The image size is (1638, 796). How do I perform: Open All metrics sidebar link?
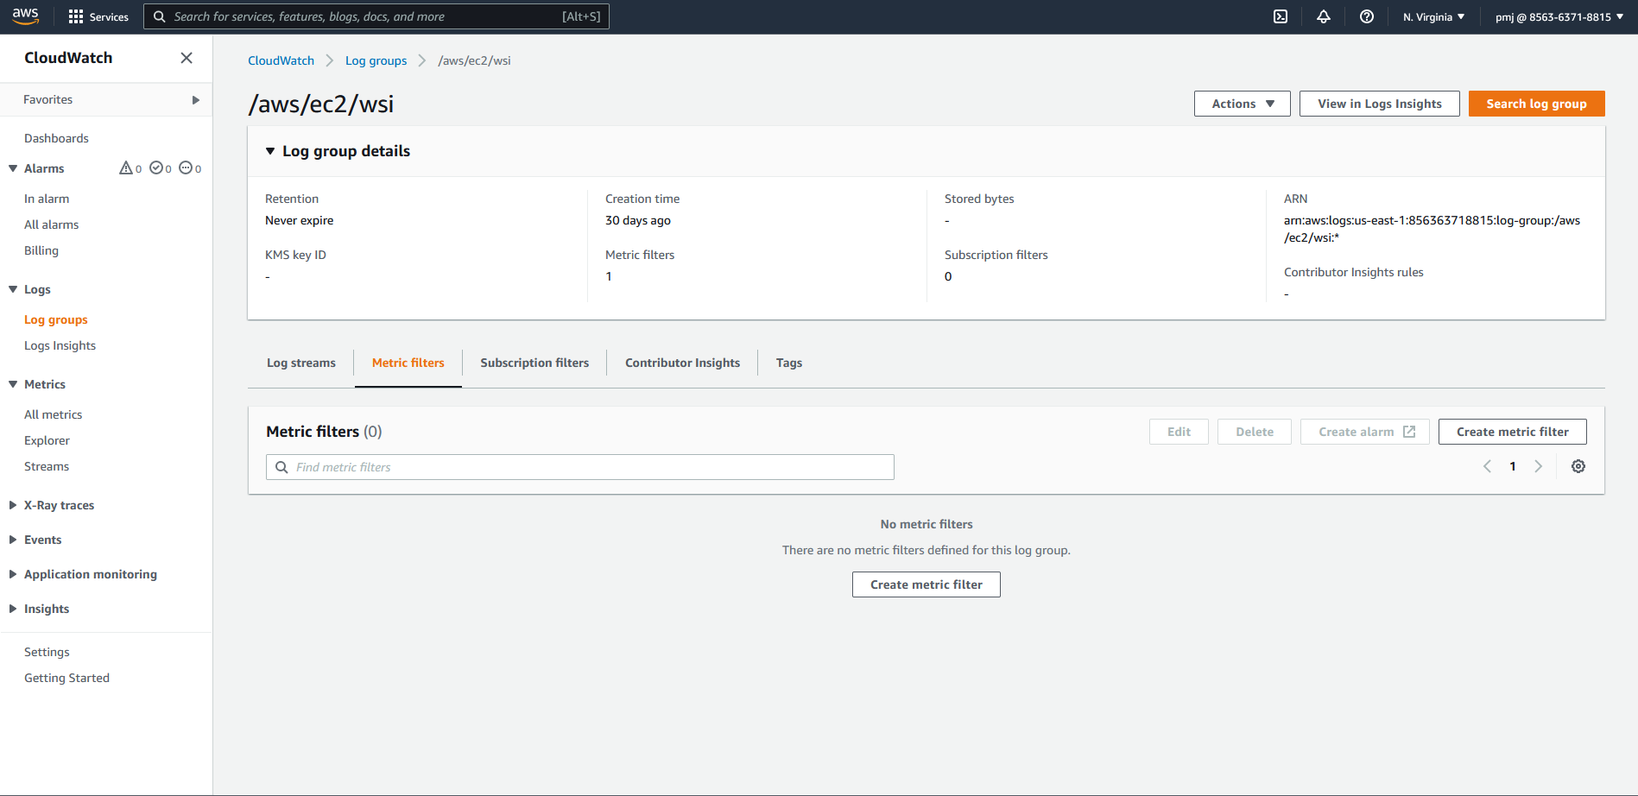click(x=54, y=414)
